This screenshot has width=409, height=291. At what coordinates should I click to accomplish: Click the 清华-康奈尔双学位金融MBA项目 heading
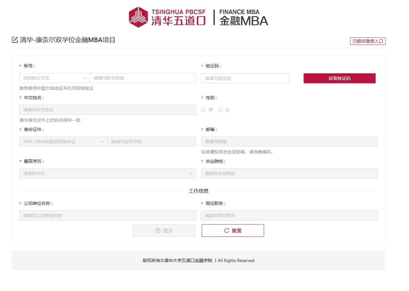pos(68,40)
